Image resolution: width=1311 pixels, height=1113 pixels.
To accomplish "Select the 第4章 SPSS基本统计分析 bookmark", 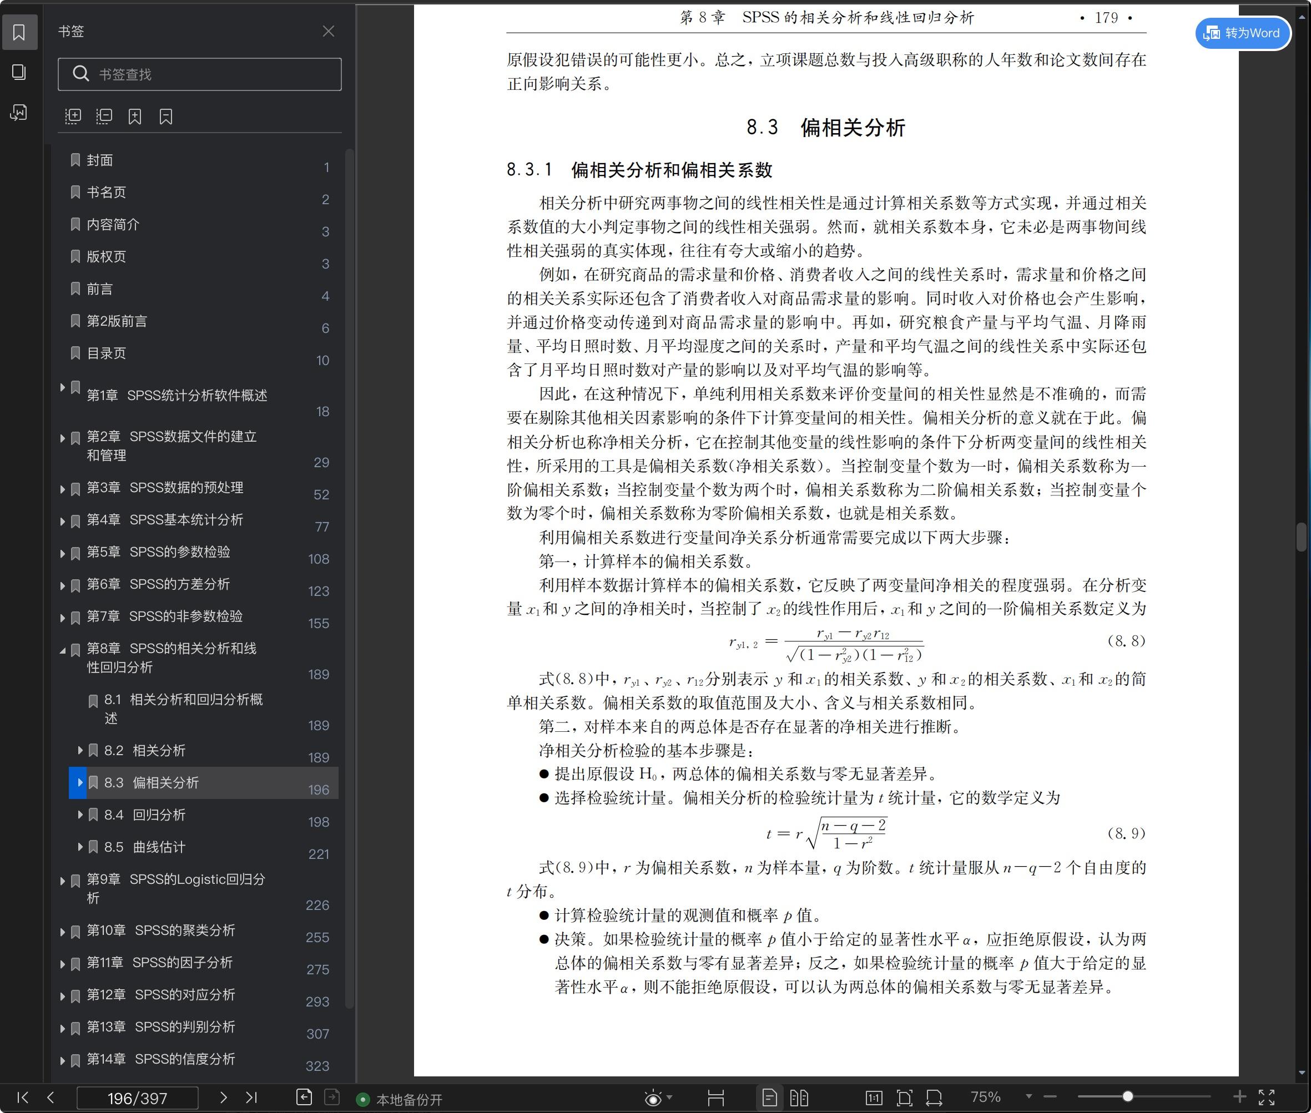I will coord(165,520).
